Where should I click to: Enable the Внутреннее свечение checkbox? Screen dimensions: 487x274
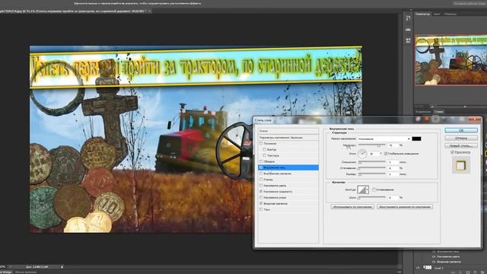(x=261, y=174)
